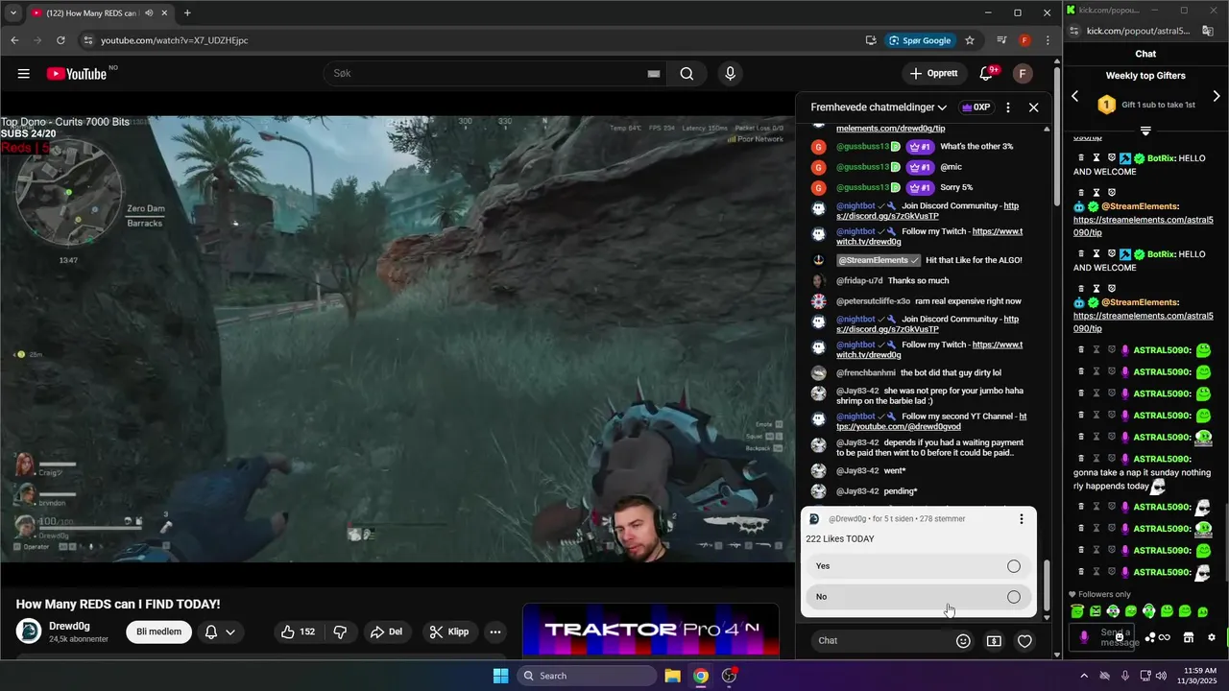
Task: Click the Chrome address bar URL
Action: pos(174,40)
